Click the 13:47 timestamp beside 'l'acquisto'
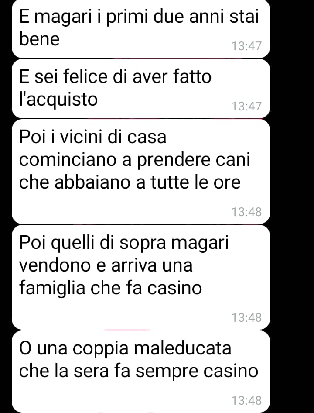Screen dimensions: 314x413 246,106
